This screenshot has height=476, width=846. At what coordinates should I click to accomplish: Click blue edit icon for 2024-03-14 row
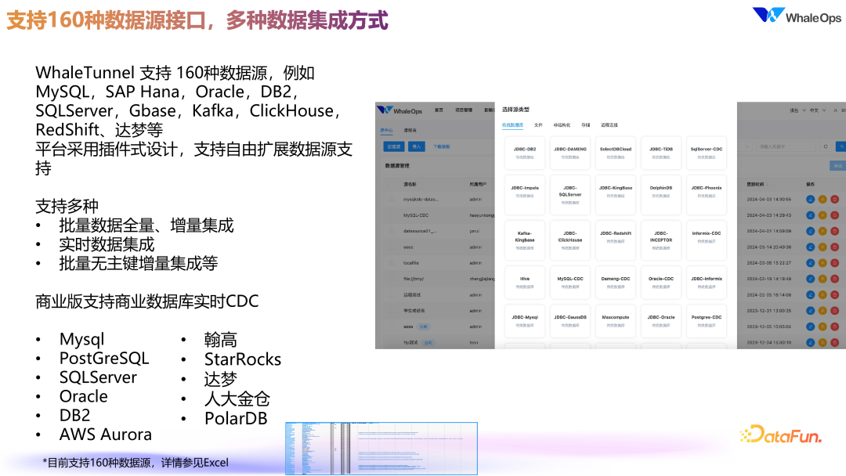pyautogui.click(x=811, y=247)
